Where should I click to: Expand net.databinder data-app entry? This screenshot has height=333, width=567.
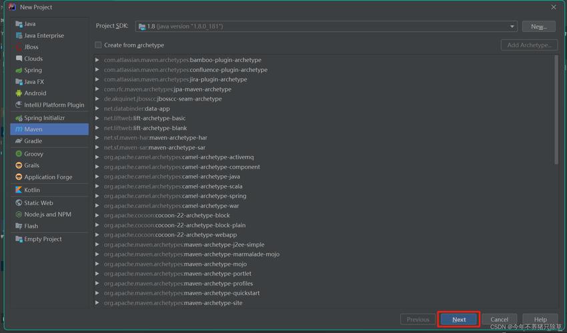(x=97, y=109)
